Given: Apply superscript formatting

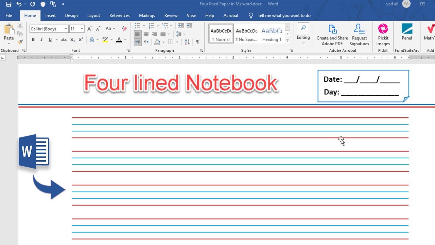Looking at the screenshot, I should click(x=81, y=40).
